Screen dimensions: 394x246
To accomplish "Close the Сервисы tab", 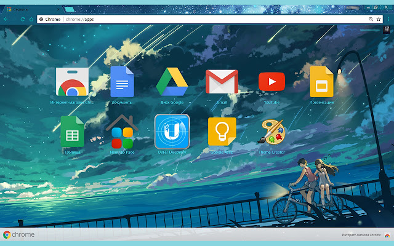I will [x=58, y=9].
